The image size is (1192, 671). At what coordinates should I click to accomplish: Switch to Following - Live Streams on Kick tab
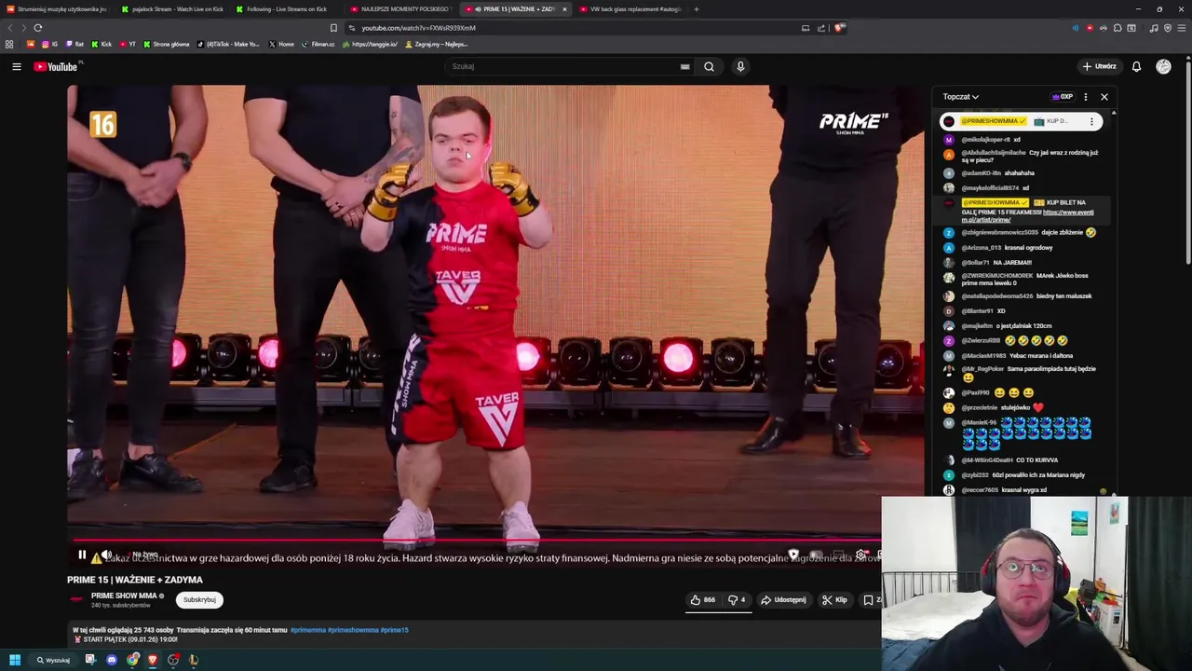click(x=286, y=9)
